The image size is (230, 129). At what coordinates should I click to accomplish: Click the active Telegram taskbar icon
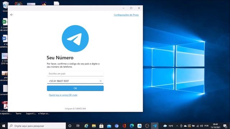pyautogui.click(x=155, y=126)
